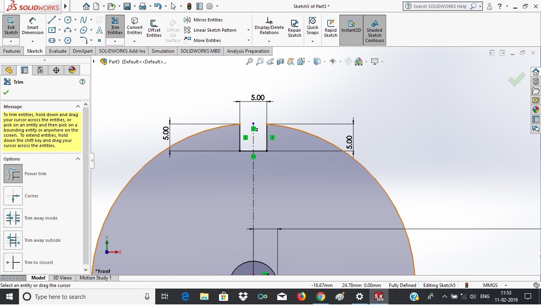The height and width of the screenshot is (306, 541).
Task: Select the Convert Entities tool
Action: click(135, 26)
